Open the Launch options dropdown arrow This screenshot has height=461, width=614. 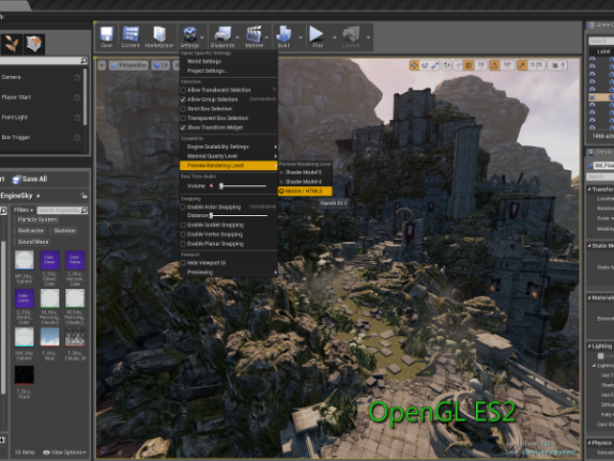click(x=368, y=37)
